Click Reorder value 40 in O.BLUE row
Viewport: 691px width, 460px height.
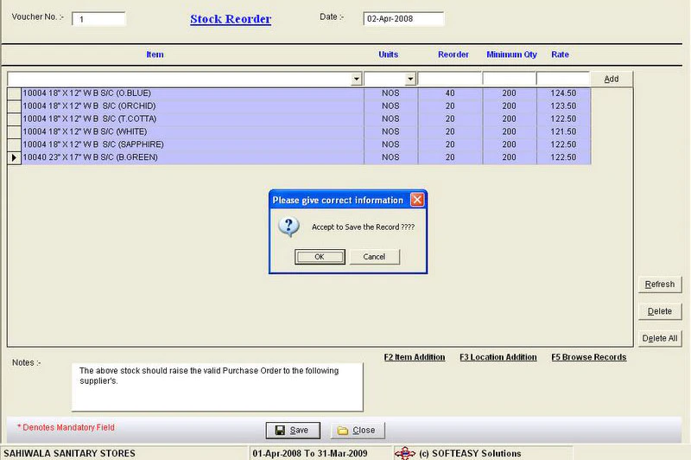click(x=450, y=93)
